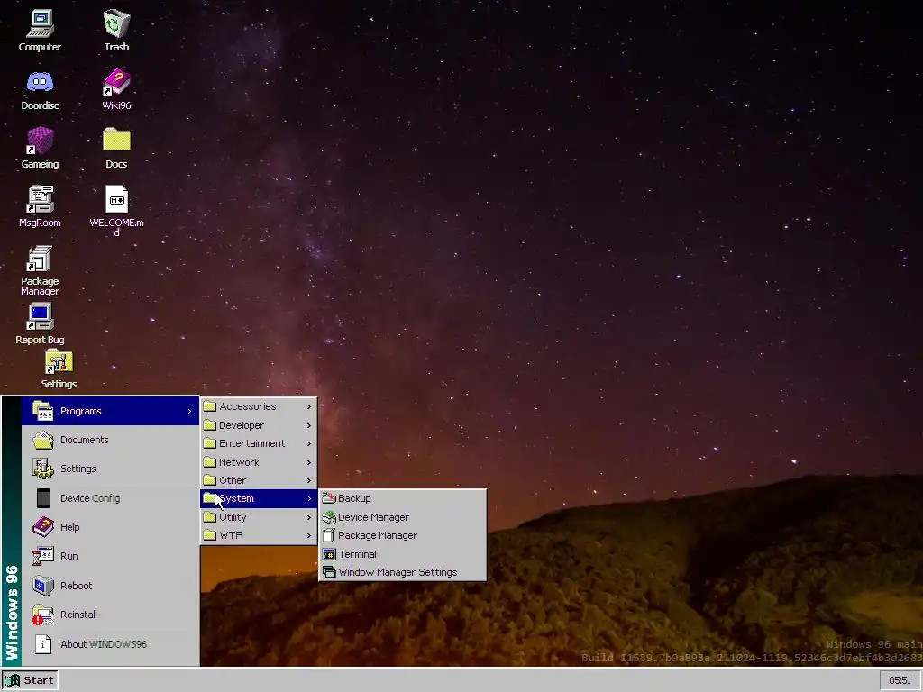Click the Reboot label in Start menu
The image size is (923, 692).
76,586
